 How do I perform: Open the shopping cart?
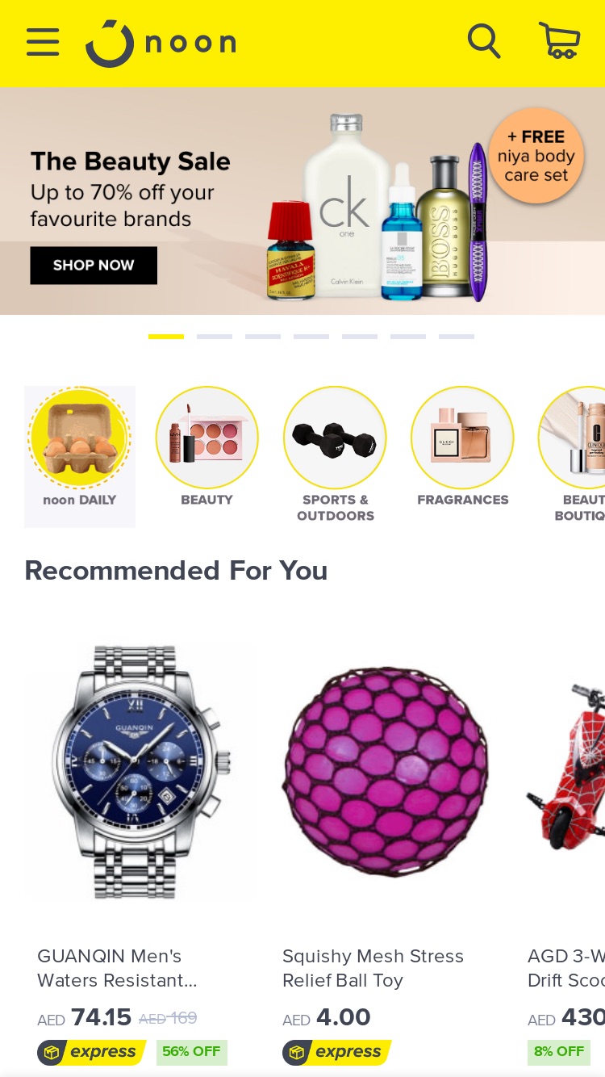[559, 40]
